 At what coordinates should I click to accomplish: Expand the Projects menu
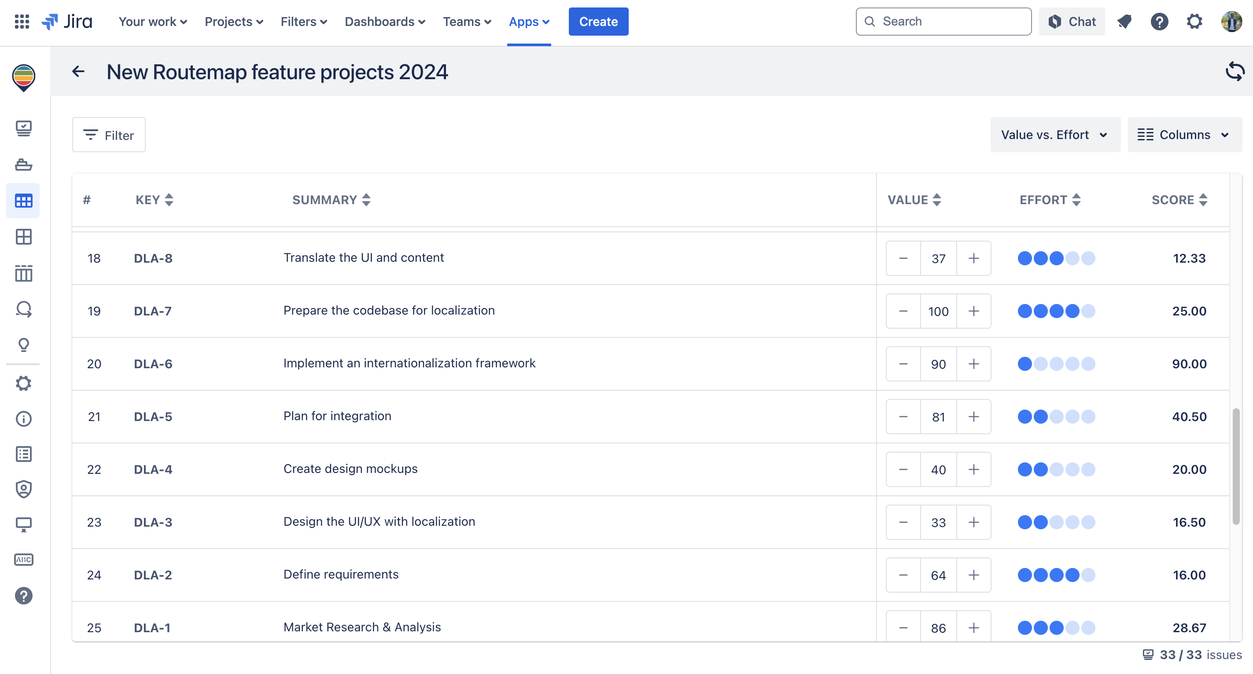pyautogui.click(x=233, y=22)
